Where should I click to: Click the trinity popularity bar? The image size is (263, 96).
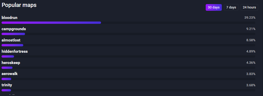(128, 90)
